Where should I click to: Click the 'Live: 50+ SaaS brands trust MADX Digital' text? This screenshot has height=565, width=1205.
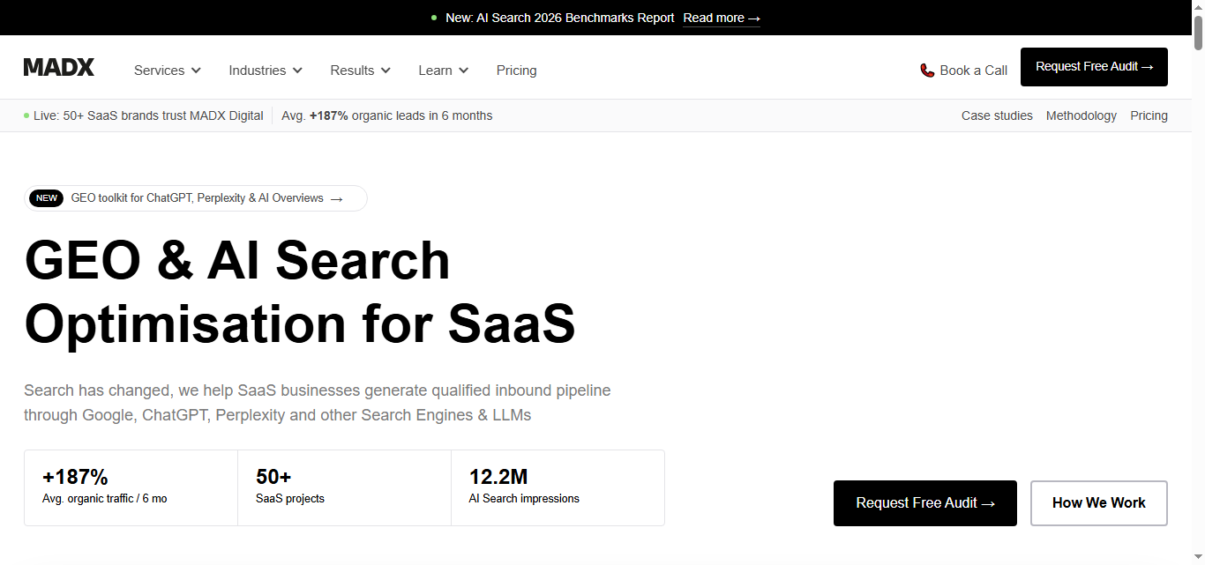tap(148, 115)
